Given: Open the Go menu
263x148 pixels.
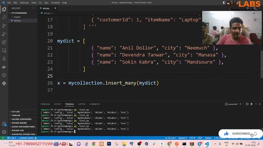Looking at the screenshot, I should coord(40,3).
